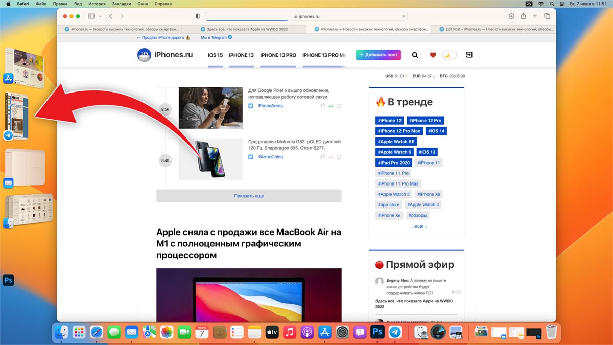Open tab overview in Safari toolbar

(547, 16)
